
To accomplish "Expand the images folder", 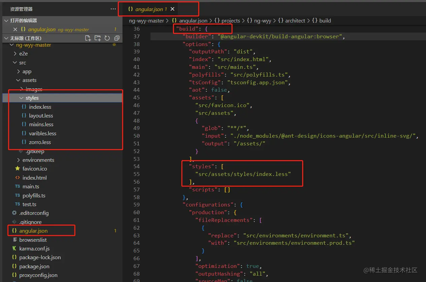I will [x=31, y=89].
